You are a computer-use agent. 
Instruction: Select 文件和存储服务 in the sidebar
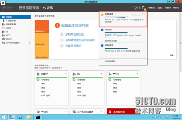pyautogui.click(x=12, y=43)
